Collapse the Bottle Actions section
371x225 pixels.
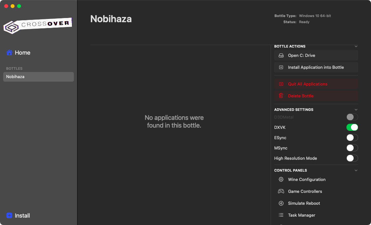[356, 47]
